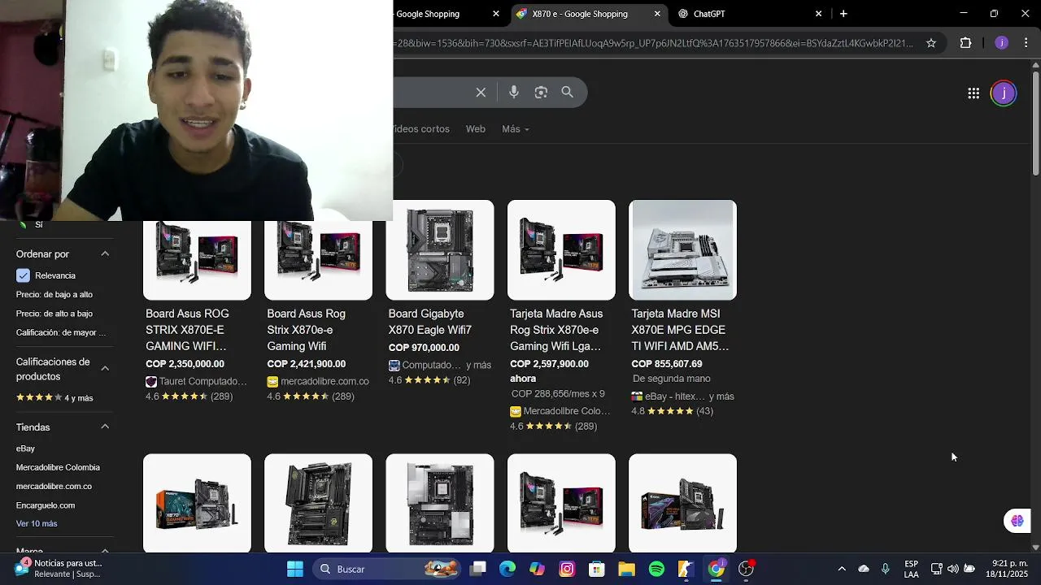The image size is (1041, 585).
Task: Click the COP 855,607.69 price text
Action: (666, 364)
